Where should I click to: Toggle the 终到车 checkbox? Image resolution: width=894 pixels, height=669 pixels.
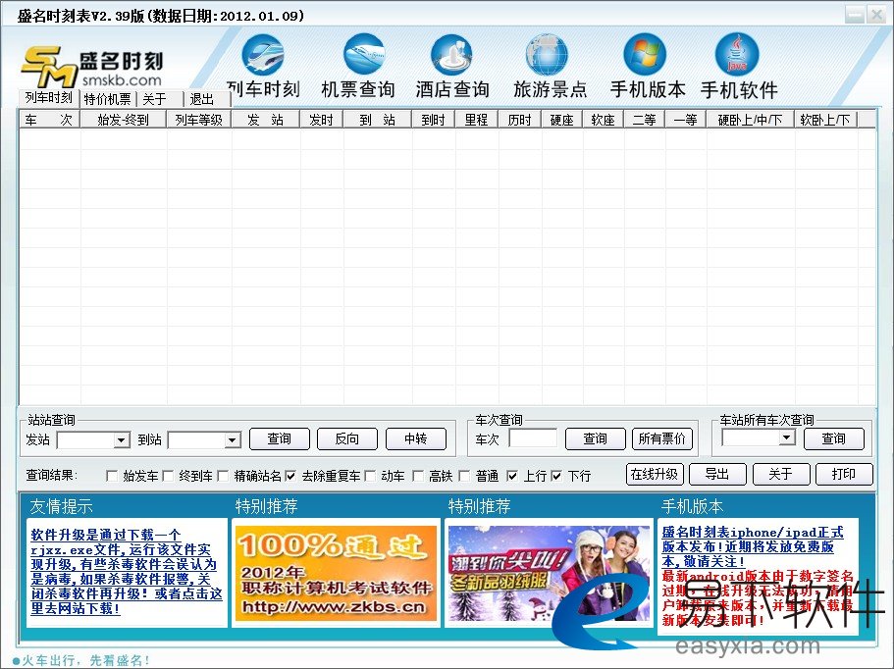click(x=168, y=475)
